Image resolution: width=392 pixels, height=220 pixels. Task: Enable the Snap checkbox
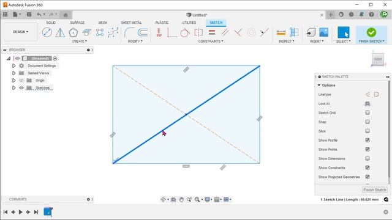coord(367,122)
